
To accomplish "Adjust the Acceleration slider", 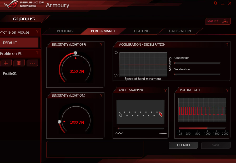I will pos(197,63).
